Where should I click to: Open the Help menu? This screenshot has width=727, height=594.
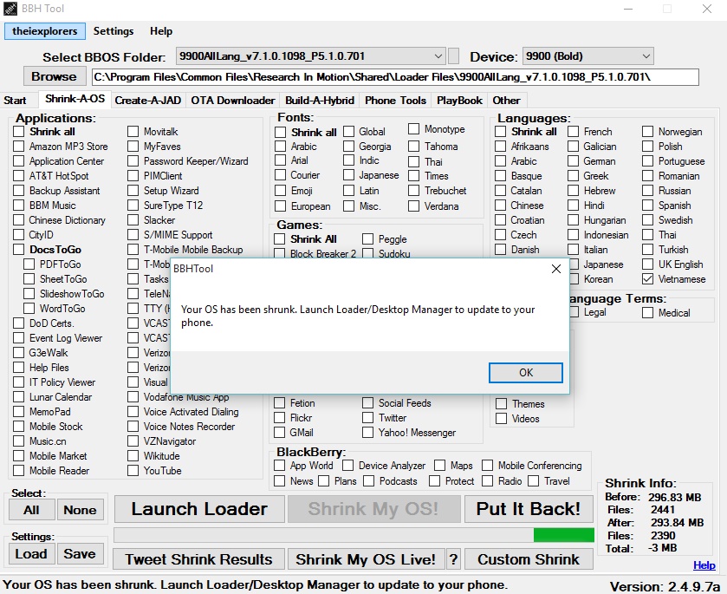click(x=161, y=31)
